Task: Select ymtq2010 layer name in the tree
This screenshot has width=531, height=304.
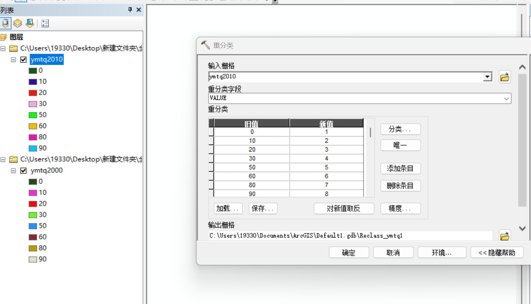Action: [x=47, y=60]
